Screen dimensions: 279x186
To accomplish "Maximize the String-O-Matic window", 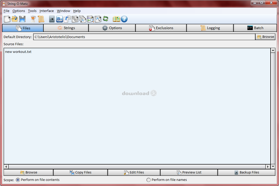I will coord(262,3).
